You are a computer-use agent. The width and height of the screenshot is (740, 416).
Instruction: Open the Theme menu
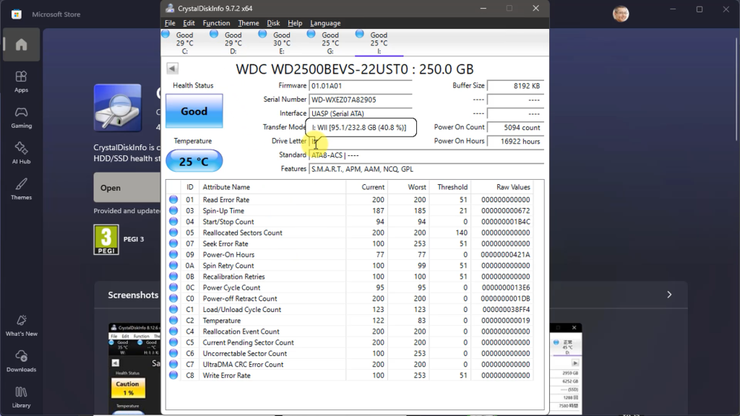pyautogui.click(x=249, y=23)
